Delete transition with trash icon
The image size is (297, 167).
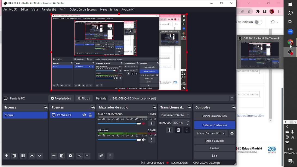tap(178, 130)
